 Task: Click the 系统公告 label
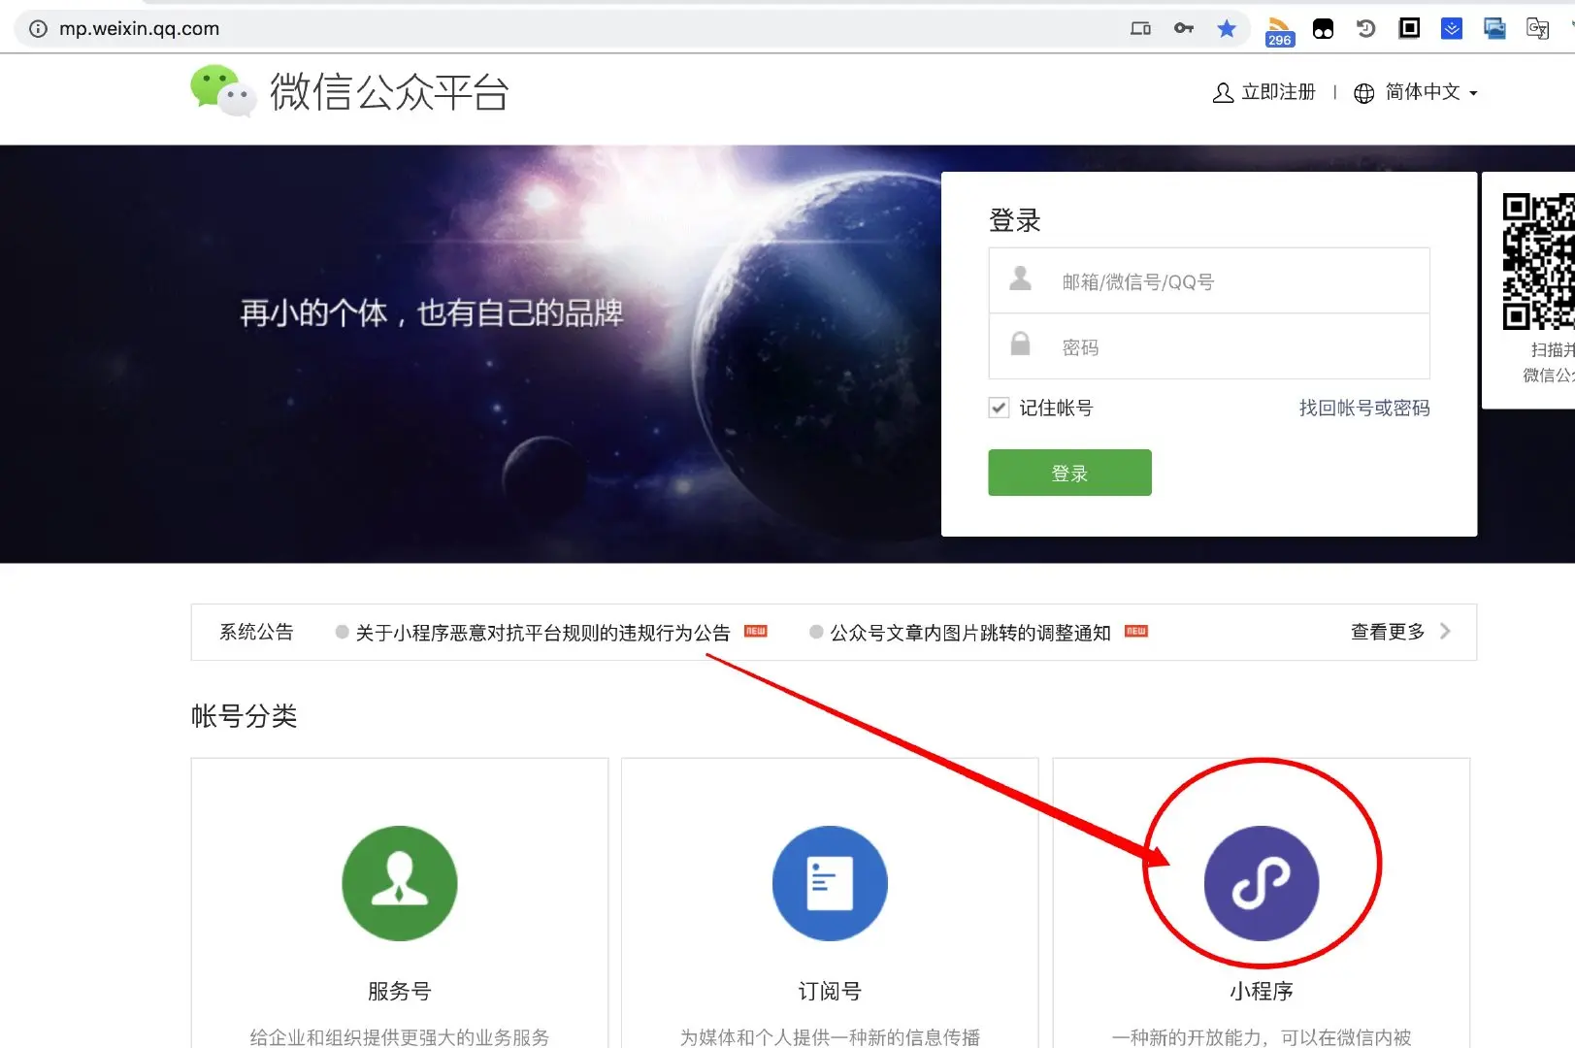(256, 632)
